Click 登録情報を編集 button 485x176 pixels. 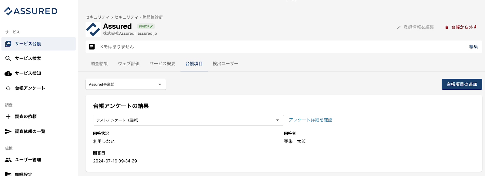click(416, 27)
